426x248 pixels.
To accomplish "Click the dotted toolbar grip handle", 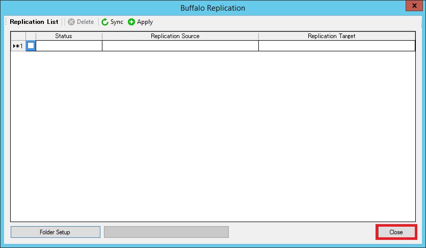I will (6, 22).
